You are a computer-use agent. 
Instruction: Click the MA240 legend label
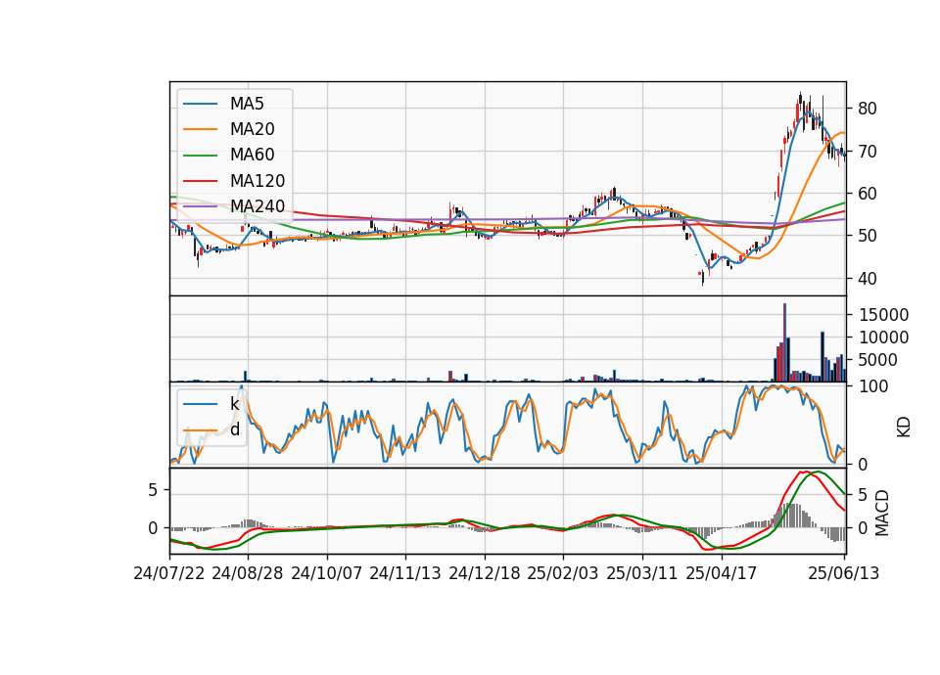click(258, 206)
